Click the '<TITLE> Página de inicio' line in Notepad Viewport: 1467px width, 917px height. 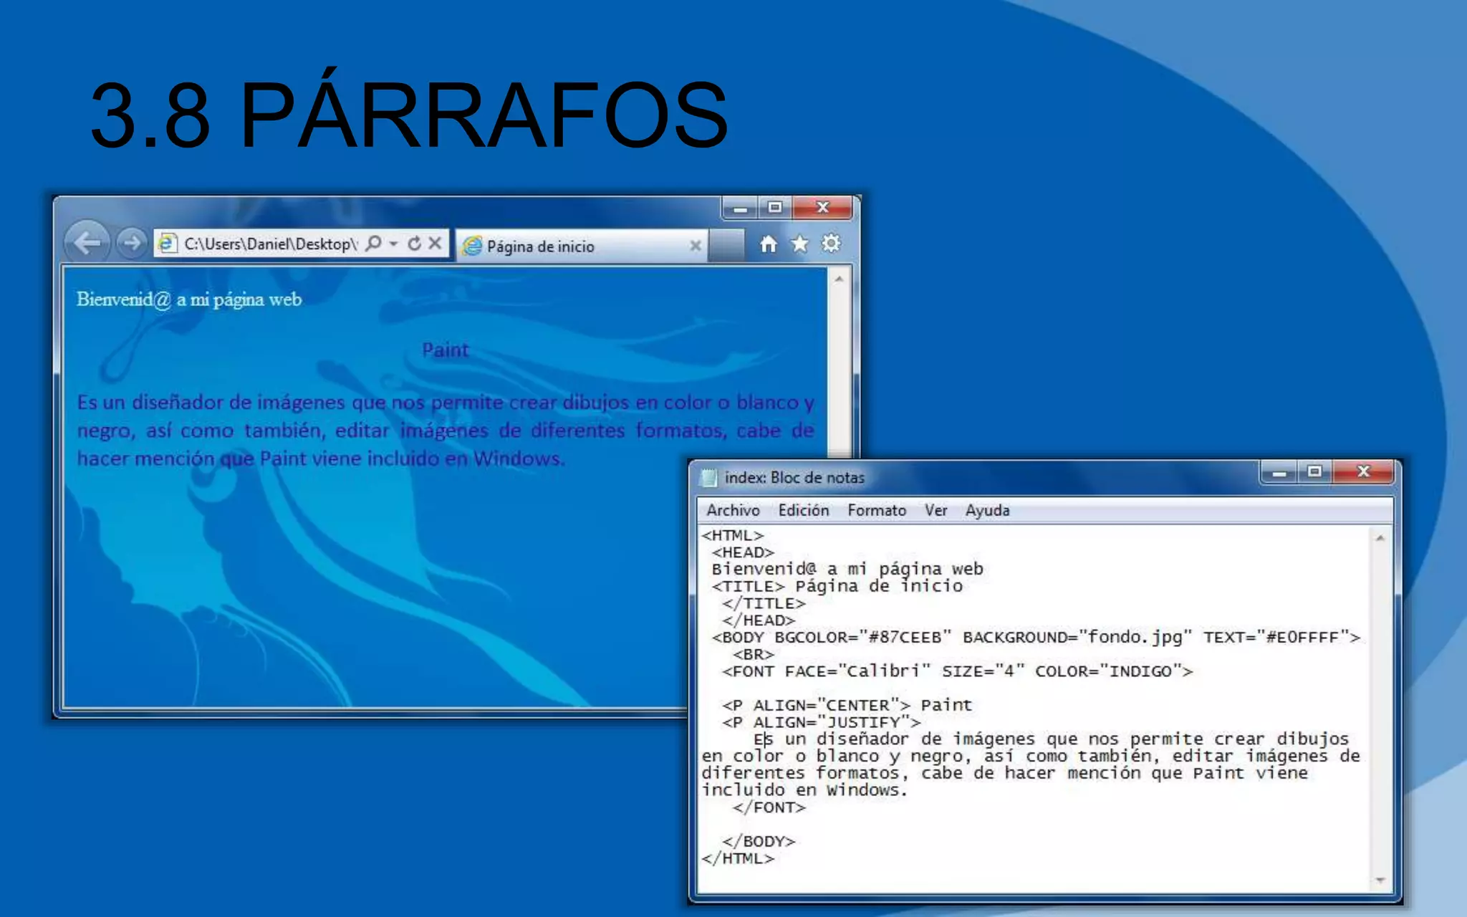point(837,586)
